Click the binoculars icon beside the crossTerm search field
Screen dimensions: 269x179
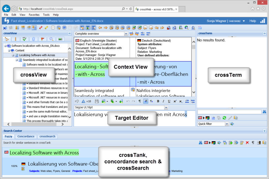[264, 112]
